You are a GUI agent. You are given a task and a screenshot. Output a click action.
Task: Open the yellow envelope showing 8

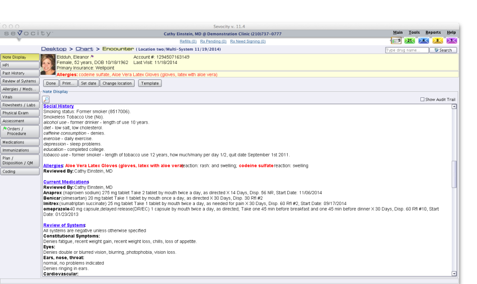click(437, 40)
